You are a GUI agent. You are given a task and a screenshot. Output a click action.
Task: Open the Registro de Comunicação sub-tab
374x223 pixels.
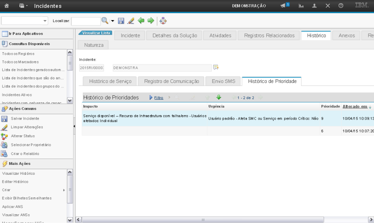(171, 81)
